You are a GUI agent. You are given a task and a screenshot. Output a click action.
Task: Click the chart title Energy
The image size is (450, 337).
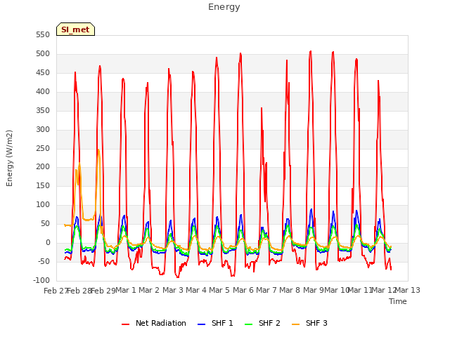tap(224, 7)
